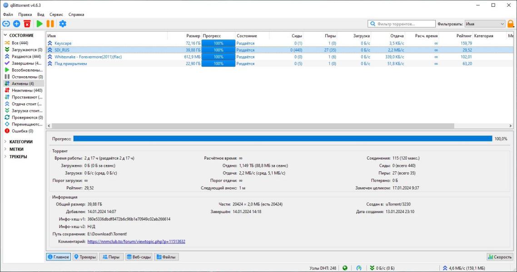
Task: Toggle alternative speed limits icon in status bar
Action: [359, 268]
